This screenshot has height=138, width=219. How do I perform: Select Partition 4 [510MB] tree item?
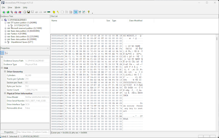(19, 34)
